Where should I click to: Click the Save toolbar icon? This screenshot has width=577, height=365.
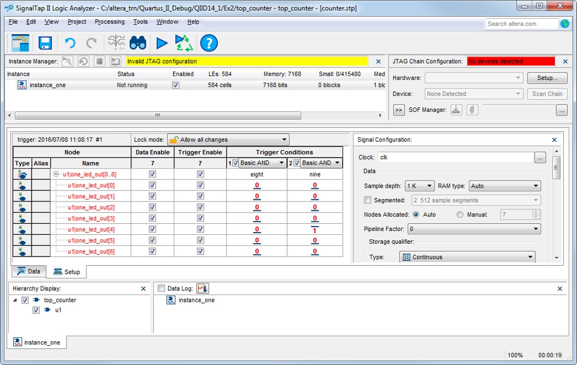(45, 43)
